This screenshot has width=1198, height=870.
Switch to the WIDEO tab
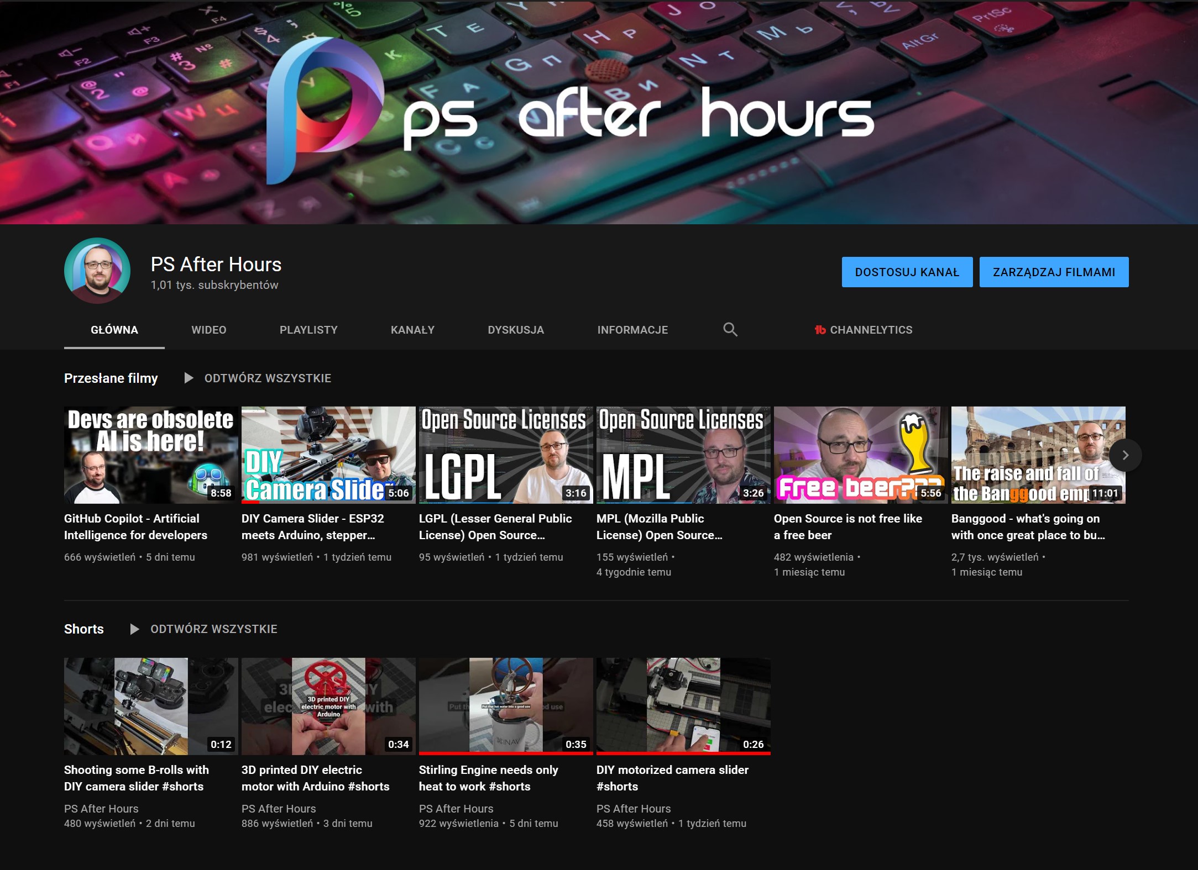[208, 329]
